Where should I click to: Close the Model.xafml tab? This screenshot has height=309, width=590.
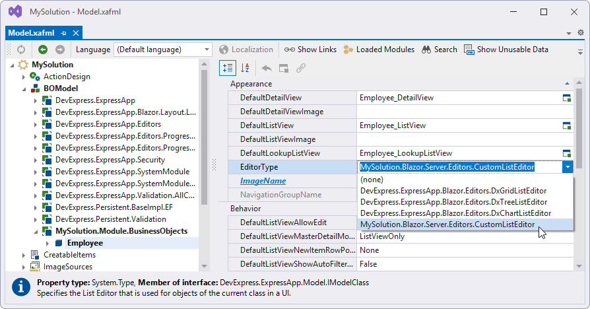coord(76,33)
